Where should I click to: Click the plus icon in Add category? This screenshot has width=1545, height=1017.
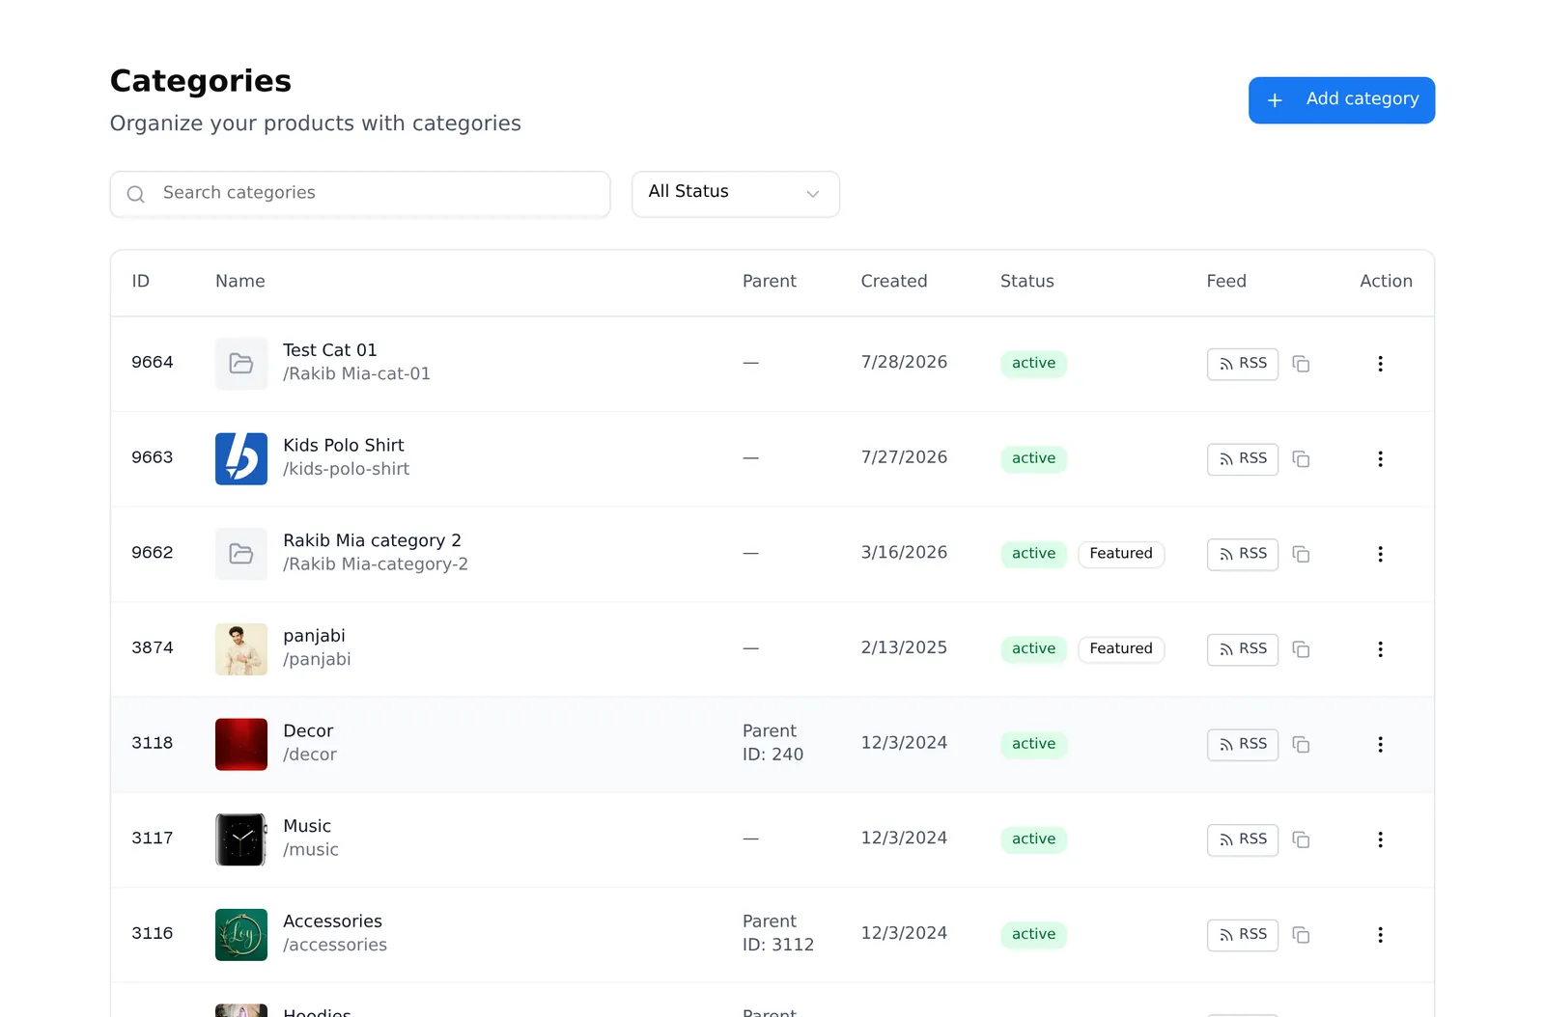click(x=1275, y=100)
